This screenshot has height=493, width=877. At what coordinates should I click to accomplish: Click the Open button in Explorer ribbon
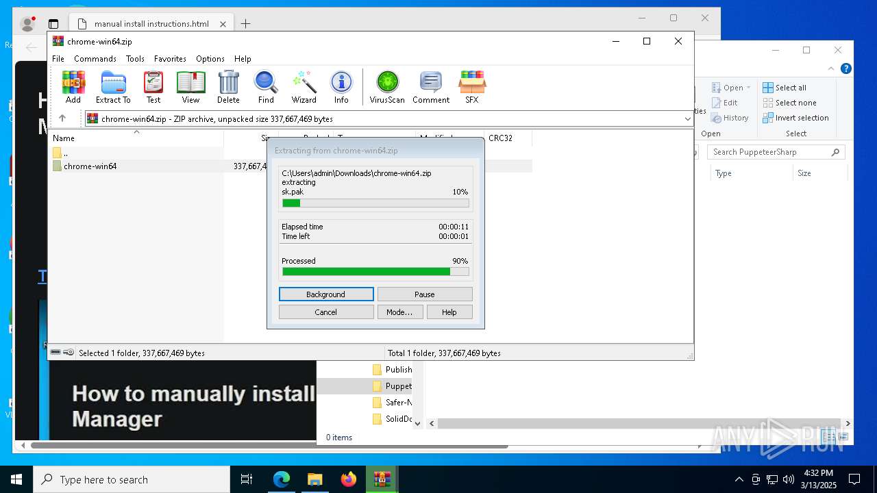coord(730,88)
